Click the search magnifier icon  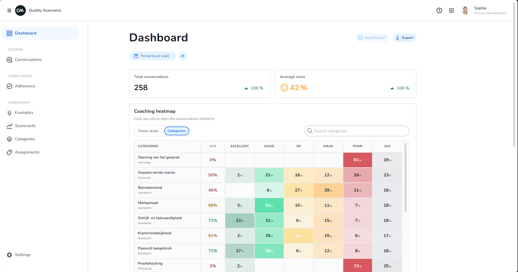pos(310,131)
